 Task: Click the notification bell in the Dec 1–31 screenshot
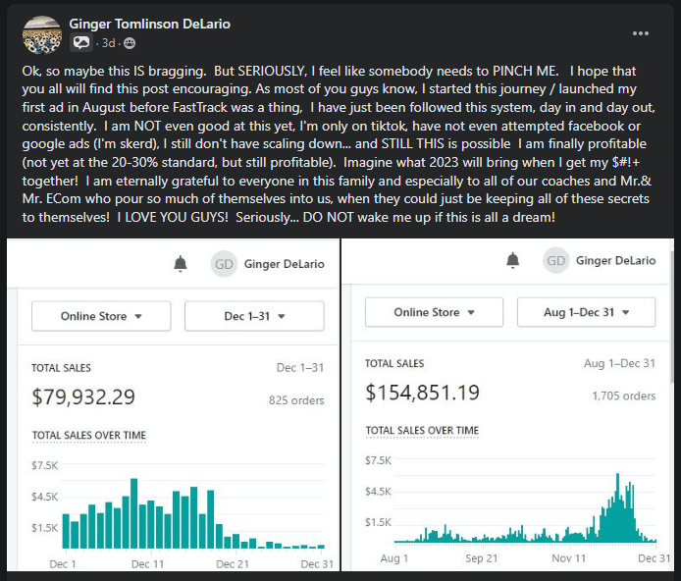click(180, 263)
